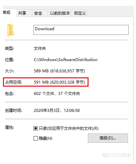
Task: Open the 以前的版本 tab
Action: [x=60, y=13]
